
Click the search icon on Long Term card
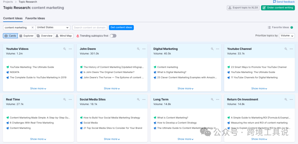click(x=212, y=99)
